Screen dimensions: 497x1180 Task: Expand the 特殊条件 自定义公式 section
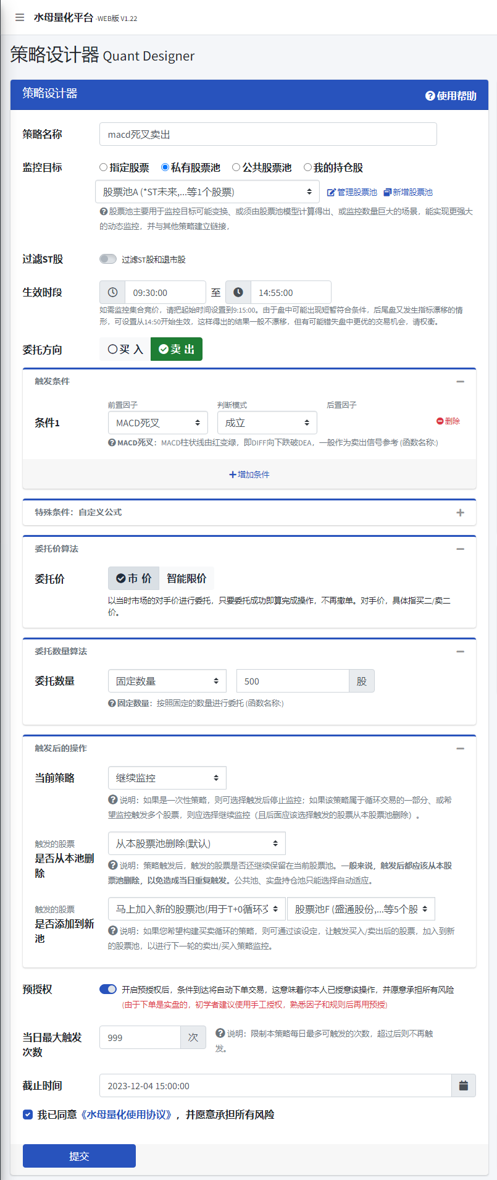(460, 512)
